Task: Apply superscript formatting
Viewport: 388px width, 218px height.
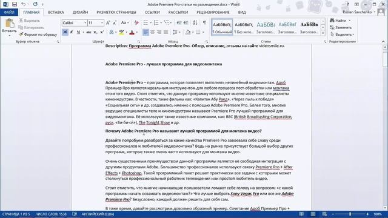Action: point(102,32)
